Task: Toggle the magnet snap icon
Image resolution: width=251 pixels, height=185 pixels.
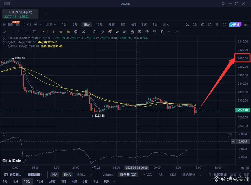Action: (x=147, y=32)
